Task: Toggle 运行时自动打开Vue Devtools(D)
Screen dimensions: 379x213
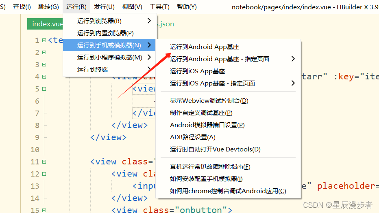Action: coord(228,149)
